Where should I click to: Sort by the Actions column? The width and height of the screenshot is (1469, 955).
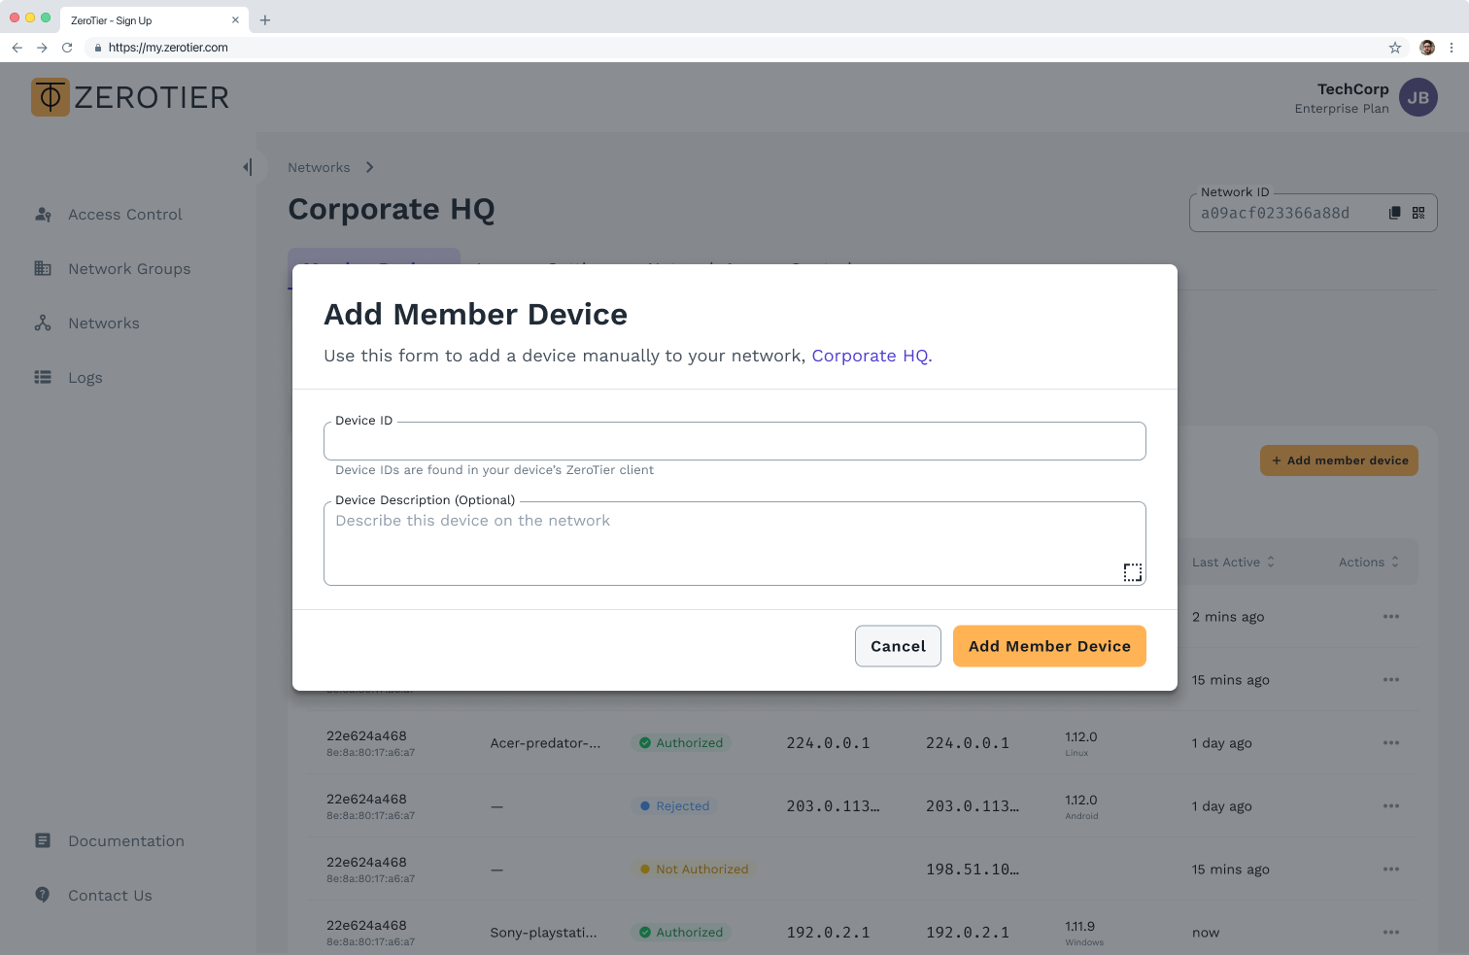click(1369, 563)
